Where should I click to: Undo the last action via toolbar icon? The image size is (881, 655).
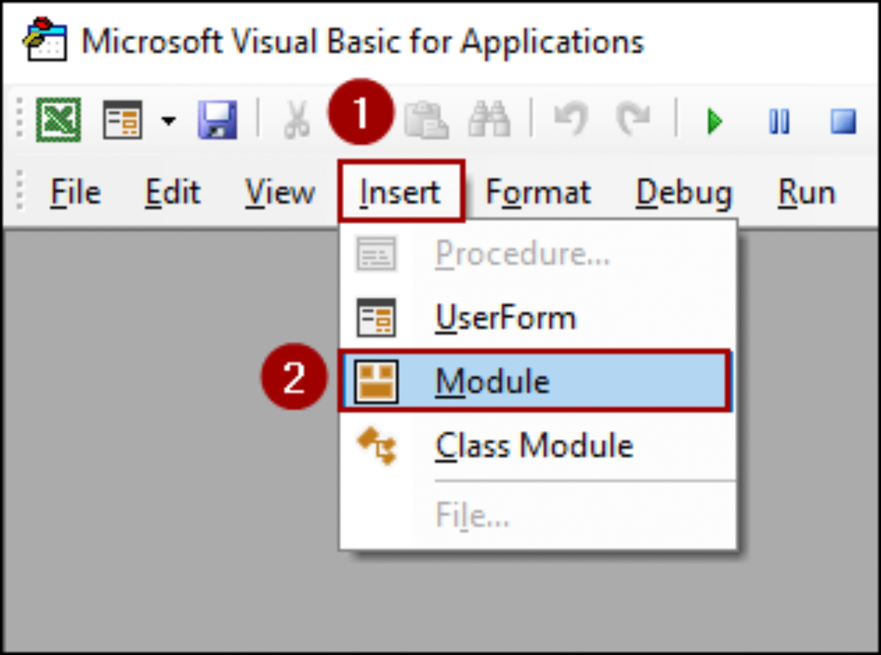(571, 119)
